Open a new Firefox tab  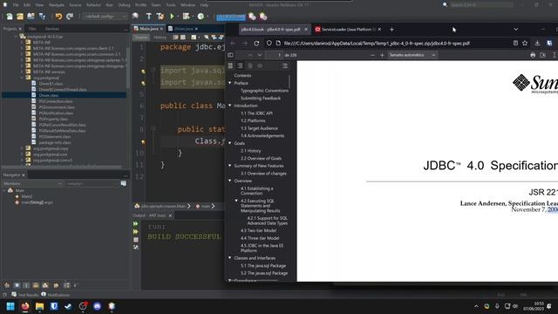click(x=391, y=29)
